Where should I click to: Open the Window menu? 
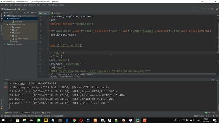pos(55,5)
